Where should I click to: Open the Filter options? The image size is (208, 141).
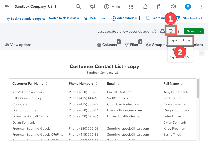(132, 45)
